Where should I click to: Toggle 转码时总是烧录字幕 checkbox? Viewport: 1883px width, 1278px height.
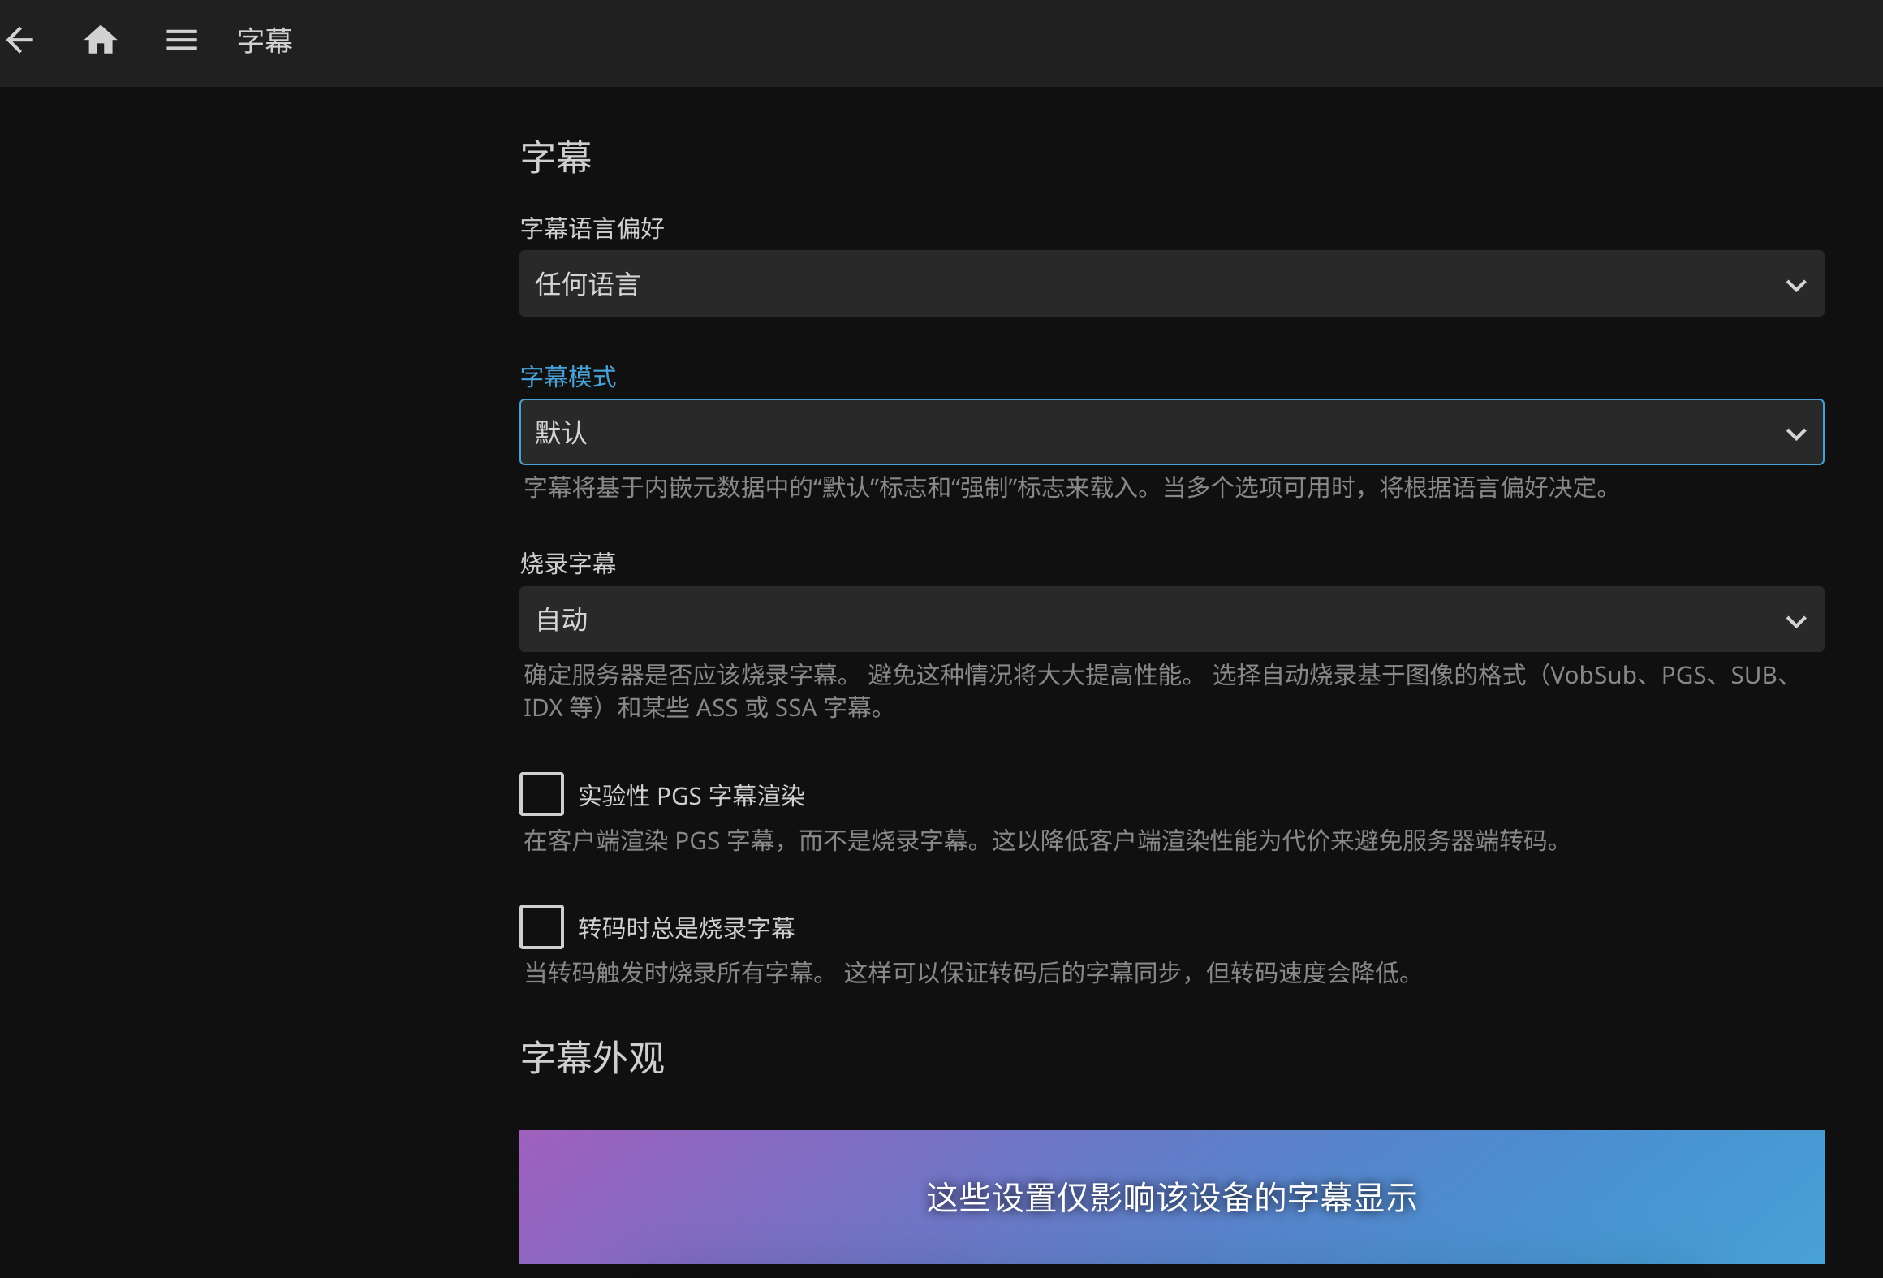[541, 926]
